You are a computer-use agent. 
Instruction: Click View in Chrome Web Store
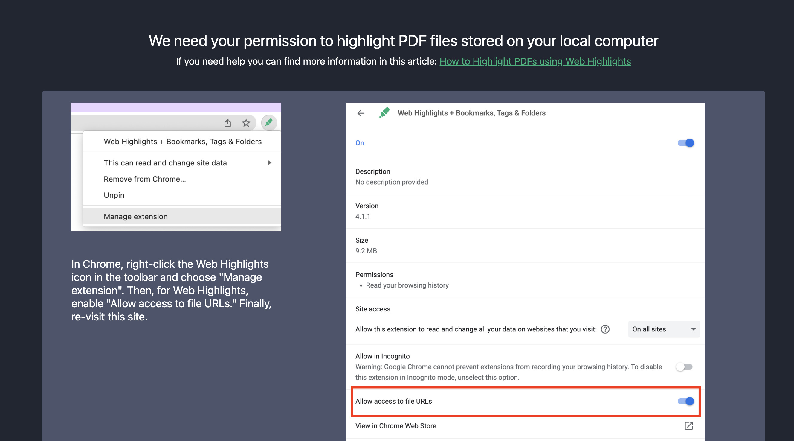pyautogui.click(x=396, y=426)
